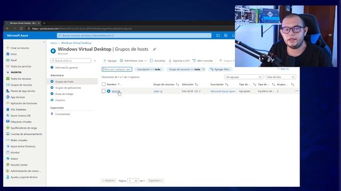The image size is (341, 191).
Task: Open the directory and subscription filter icon
Action: [x=226, y=36]
